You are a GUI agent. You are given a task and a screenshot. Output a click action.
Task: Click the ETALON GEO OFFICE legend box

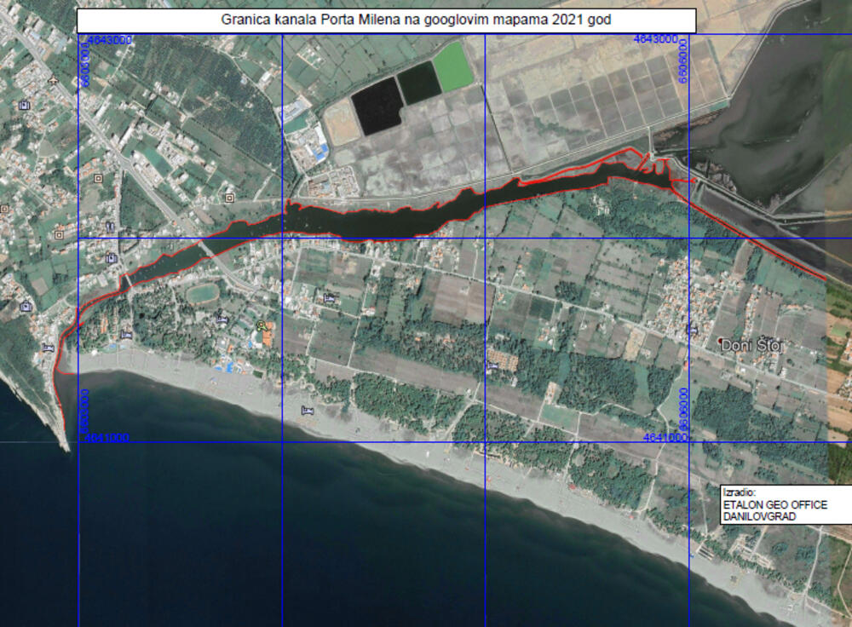tap(784, 505)
